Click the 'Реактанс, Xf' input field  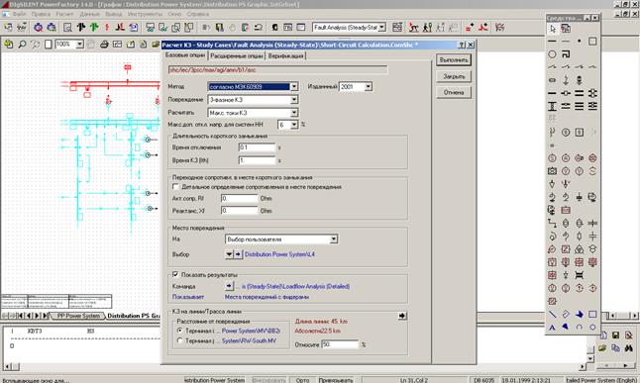[x=239, y=211]
